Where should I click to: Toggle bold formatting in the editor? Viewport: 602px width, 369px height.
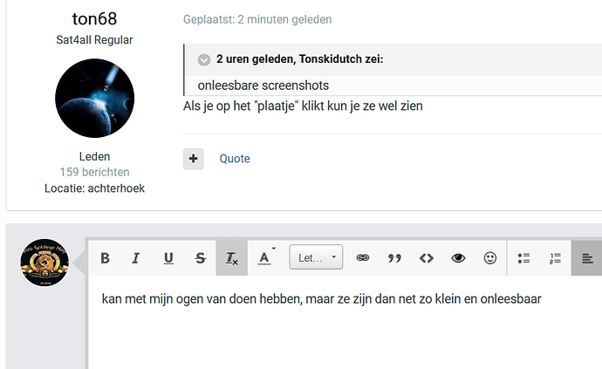tap(105, 258)
